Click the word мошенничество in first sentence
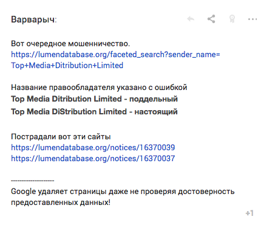This screenshot has height=236, width=278. coord(99,44)
